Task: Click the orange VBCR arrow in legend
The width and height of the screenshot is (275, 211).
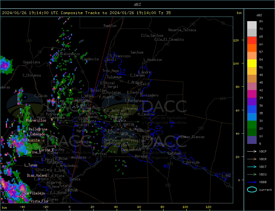Action: [252, 159]
